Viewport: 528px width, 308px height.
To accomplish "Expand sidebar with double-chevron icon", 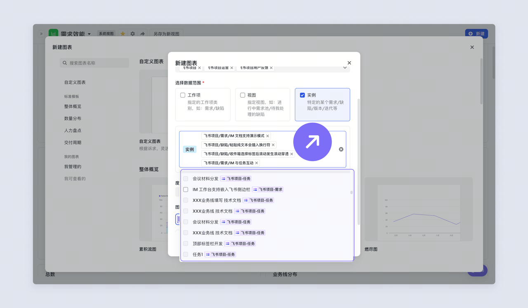I will (41, 33).
